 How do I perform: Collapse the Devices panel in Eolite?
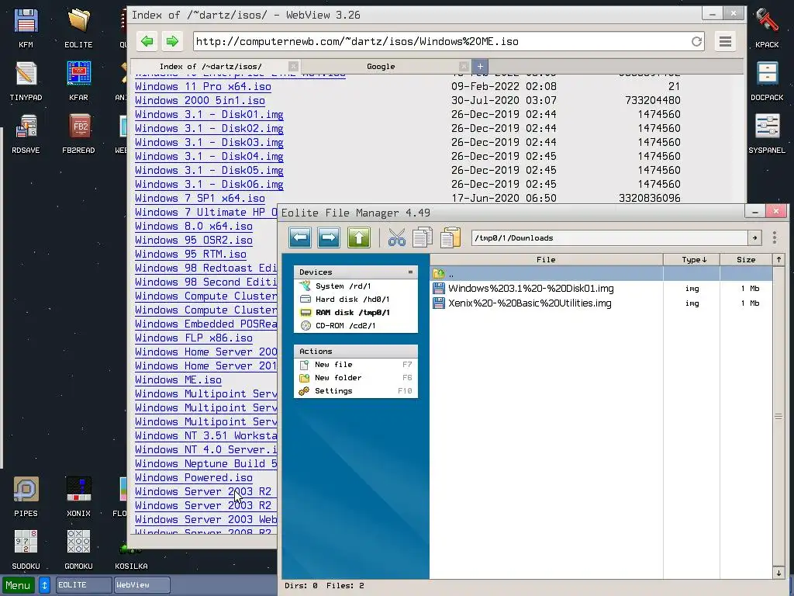(x=410, y=272)
